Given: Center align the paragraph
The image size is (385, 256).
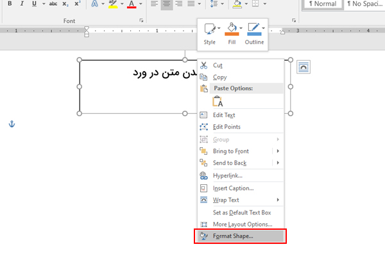Looking at the screenshot, I should tap(166, 4).
